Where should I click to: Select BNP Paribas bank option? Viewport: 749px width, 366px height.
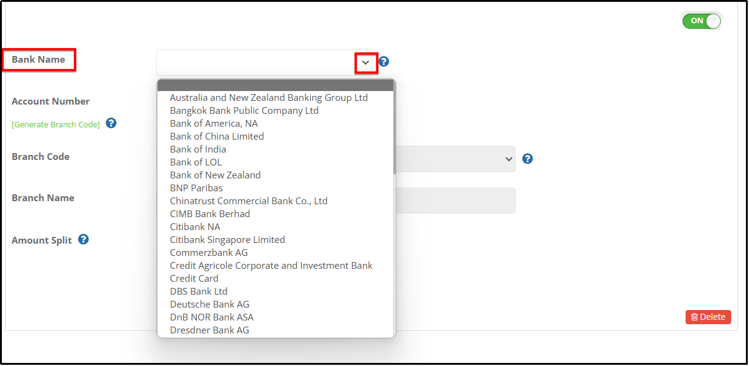pos(196,188)
